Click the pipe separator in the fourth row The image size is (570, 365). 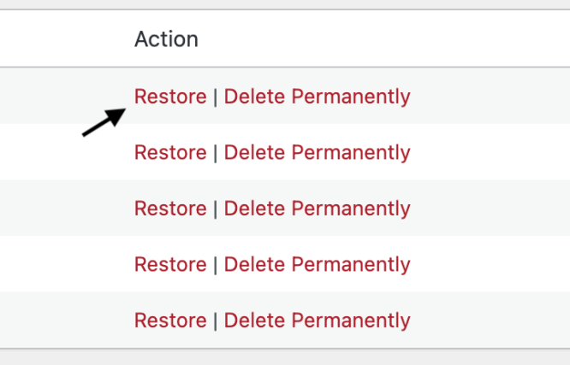(215, 265)
